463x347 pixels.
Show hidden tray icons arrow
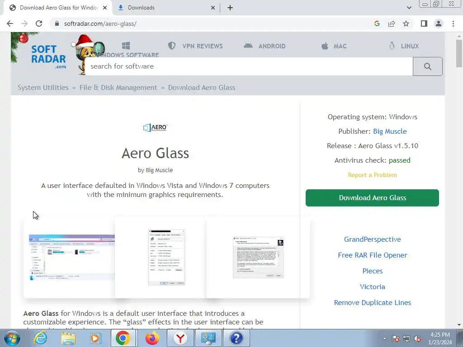(x=384, y=338)
